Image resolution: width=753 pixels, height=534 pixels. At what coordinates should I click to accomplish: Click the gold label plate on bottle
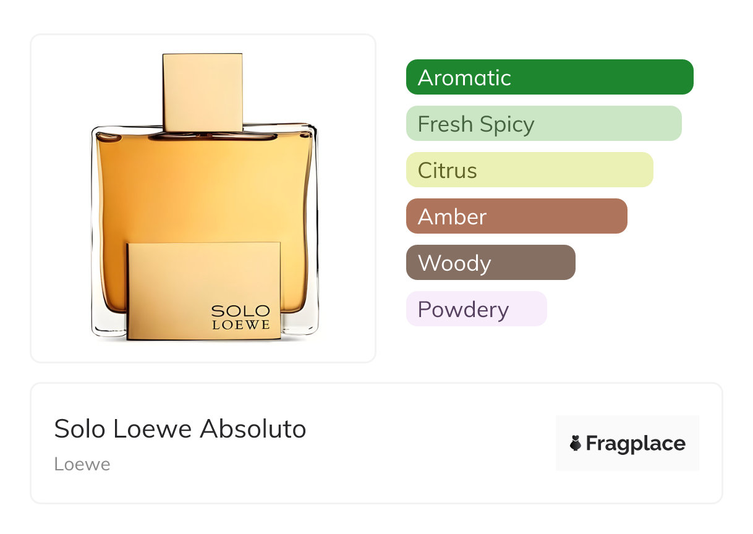[x=179, y=284]
